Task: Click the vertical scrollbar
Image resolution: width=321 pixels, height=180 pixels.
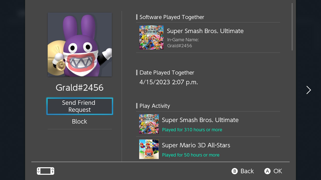Action: (292, 27)
